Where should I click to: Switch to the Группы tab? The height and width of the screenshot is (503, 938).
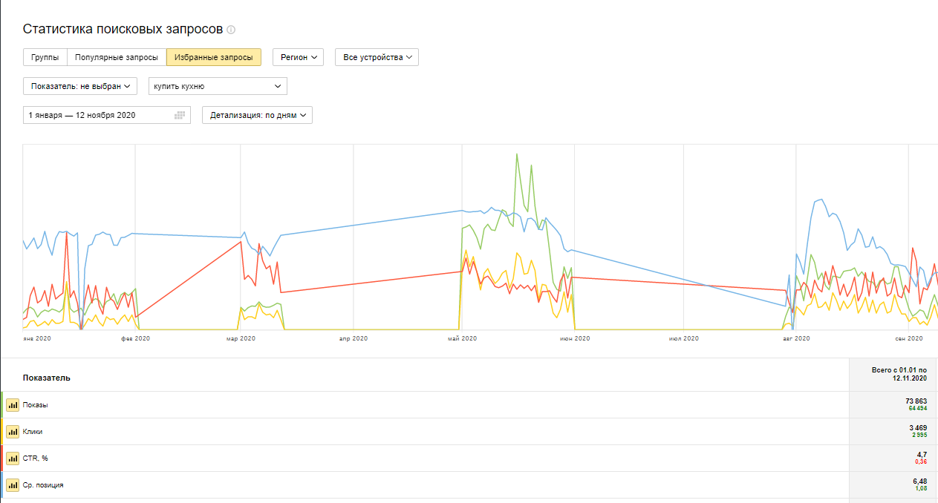click(x=45, y=57)
